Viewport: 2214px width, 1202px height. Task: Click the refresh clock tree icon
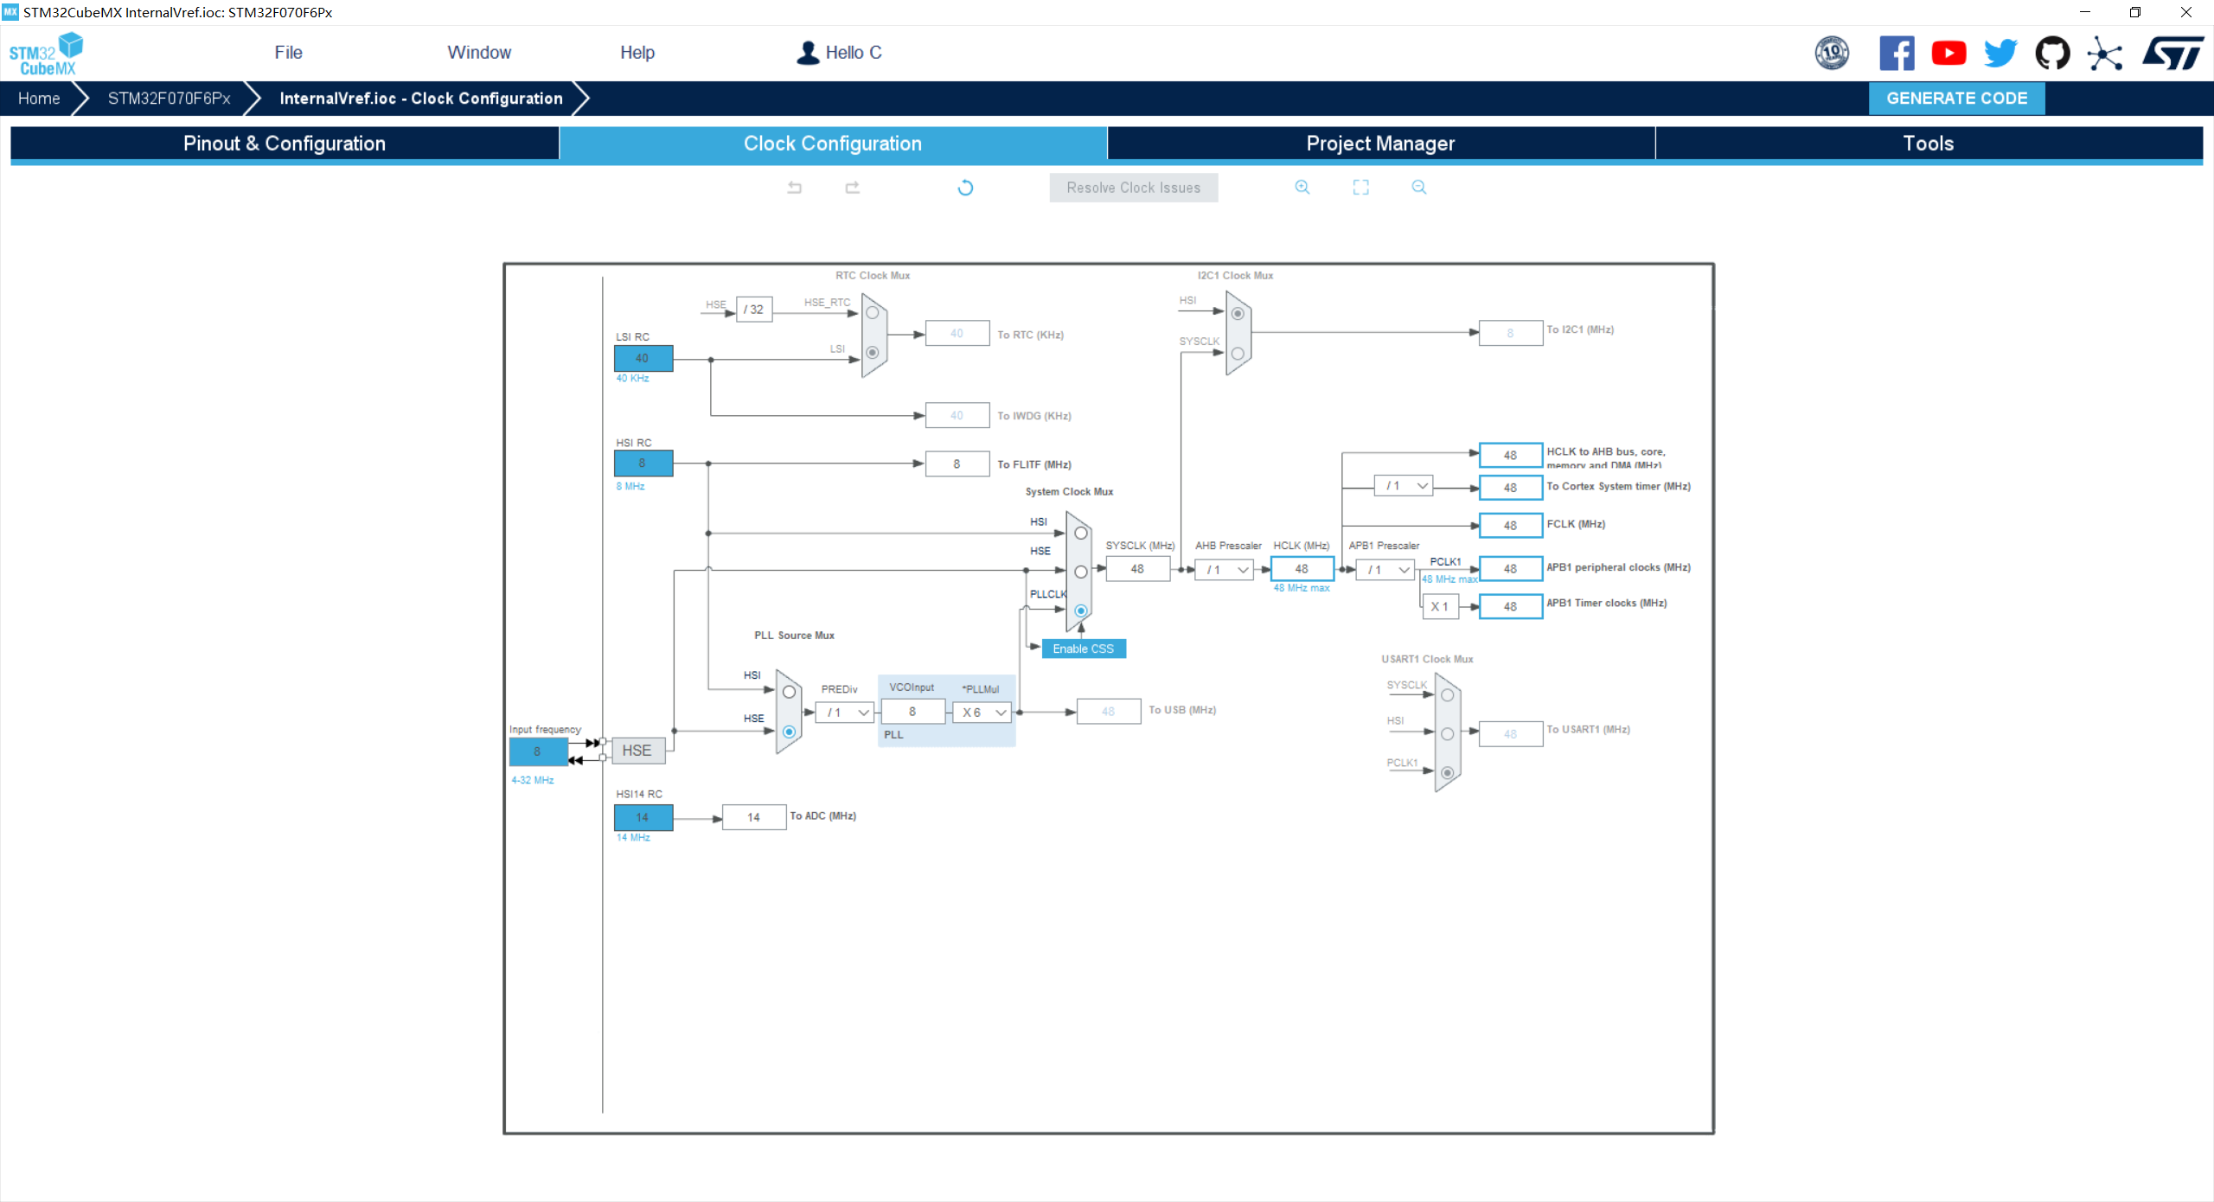(965, 188)
